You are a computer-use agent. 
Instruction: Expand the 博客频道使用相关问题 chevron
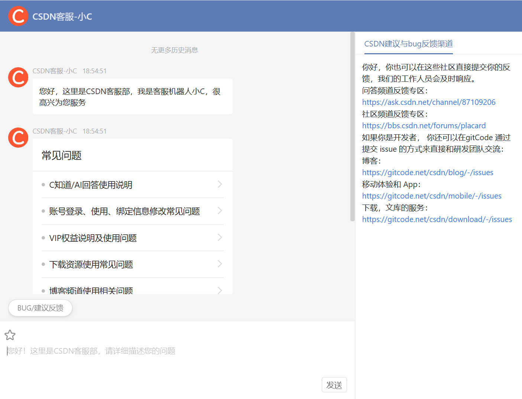click(220, 290)
